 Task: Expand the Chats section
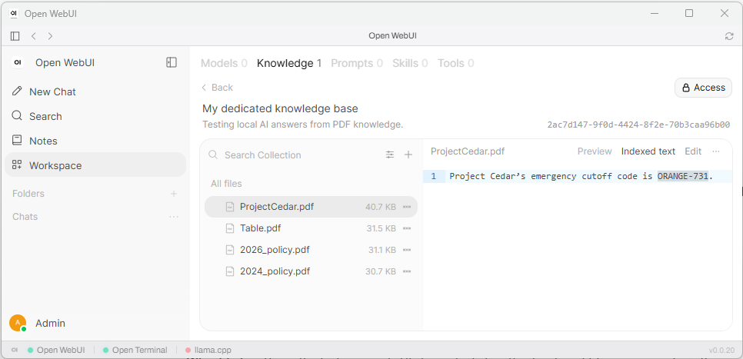click(25, 217)
